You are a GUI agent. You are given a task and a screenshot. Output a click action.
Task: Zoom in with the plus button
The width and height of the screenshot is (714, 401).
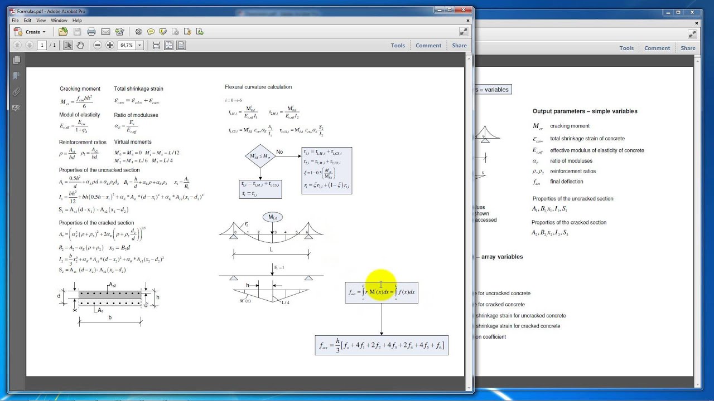tap(110, 45)
